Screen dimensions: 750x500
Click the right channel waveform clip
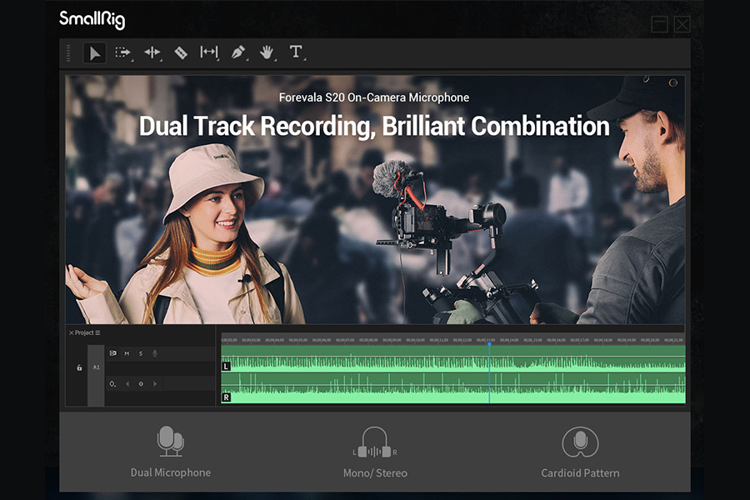(x=453, y=388)
